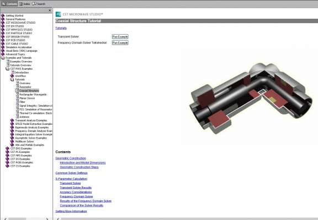
Task: Click the book icon for CST EM STUDIO
Action: pos(3,26)
